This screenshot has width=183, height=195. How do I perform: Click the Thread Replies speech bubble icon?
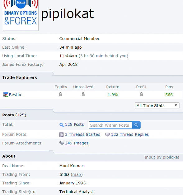107,134
